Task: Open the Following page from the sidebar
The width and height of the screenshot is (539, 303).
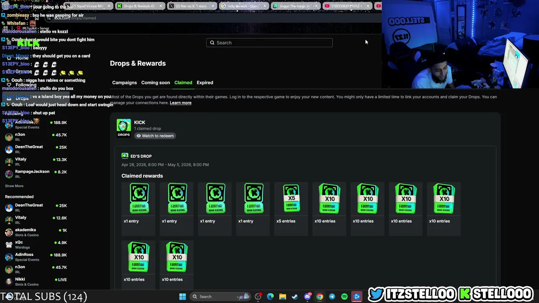Action: tap(26, 85)
